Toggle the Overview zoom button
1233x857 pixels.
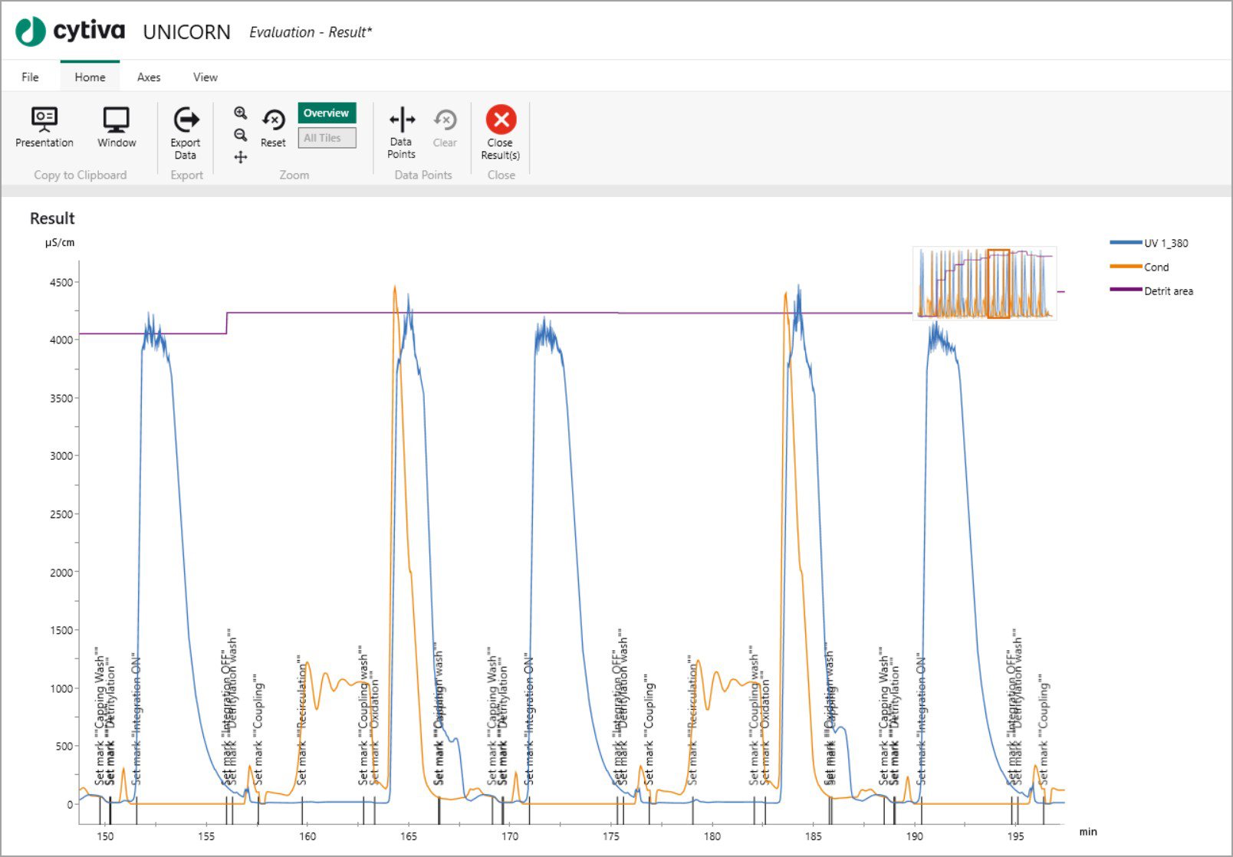pos(327,113)
